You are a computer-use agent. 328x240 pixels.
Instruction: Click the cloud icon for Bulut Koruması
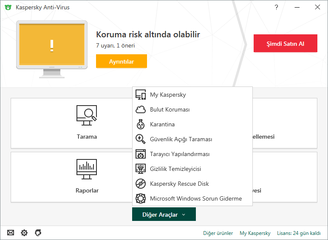[141, 109]
